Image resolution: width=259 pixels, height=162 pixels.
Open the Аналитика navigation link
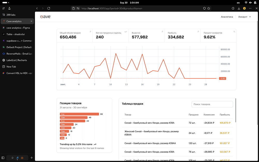pos(227,17)
